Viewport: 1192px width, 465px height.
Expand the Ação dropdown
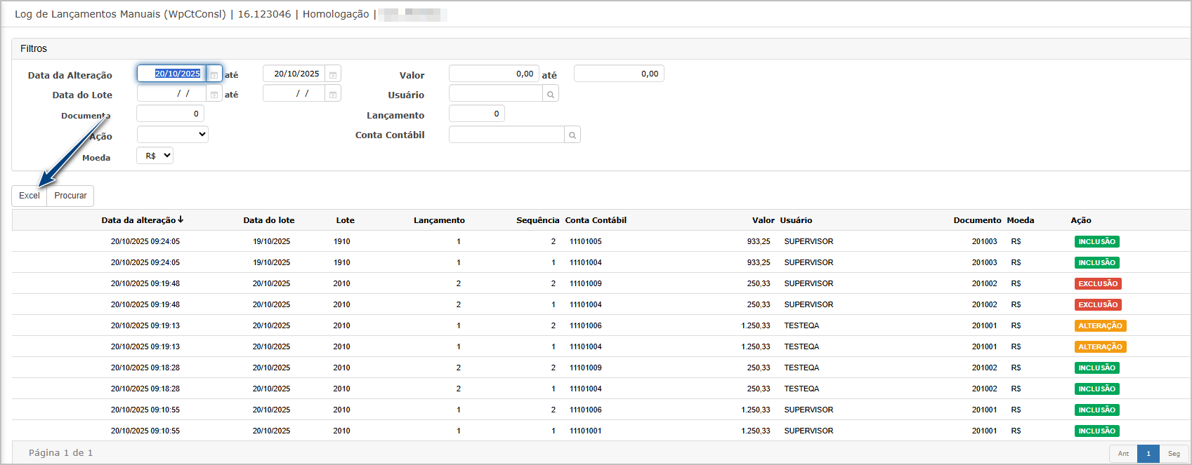click(173, 135)
